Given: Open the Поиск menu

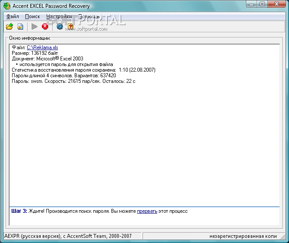Looking at the screenshot, I should pos(32,16).
